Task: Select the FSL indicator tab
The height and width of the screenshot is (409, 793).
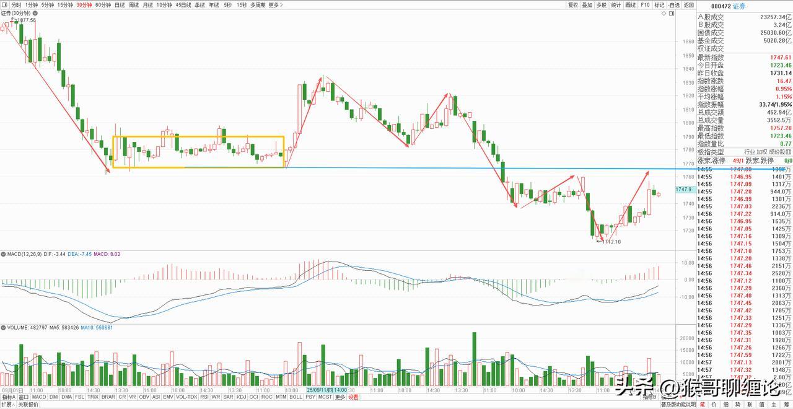Action: tap(80, 397)
